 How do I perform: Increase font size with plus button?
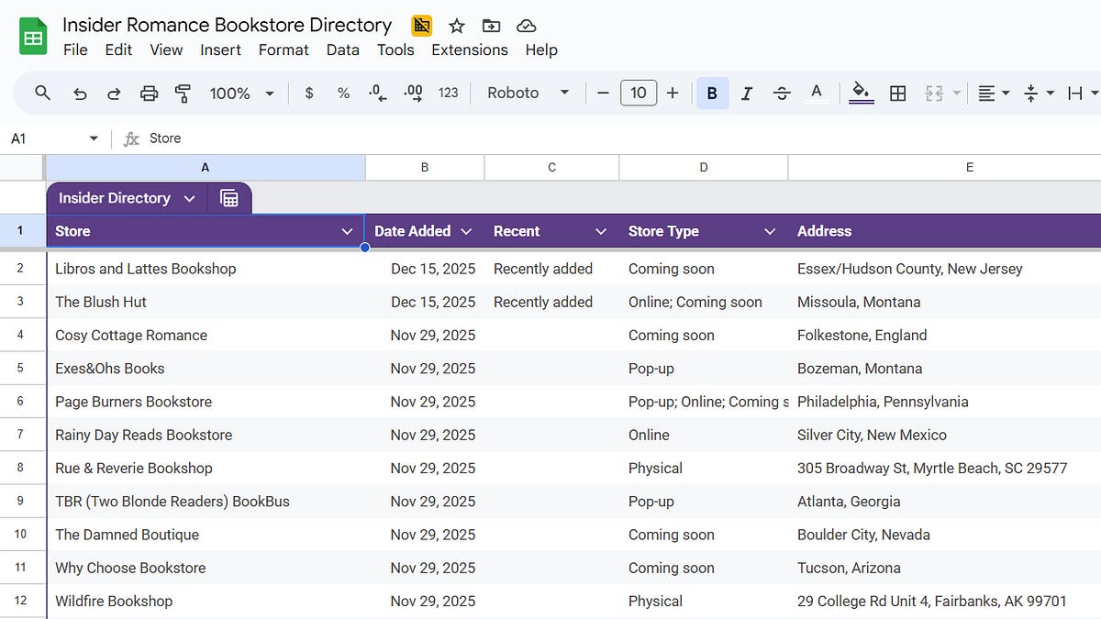tap(673, 93)
